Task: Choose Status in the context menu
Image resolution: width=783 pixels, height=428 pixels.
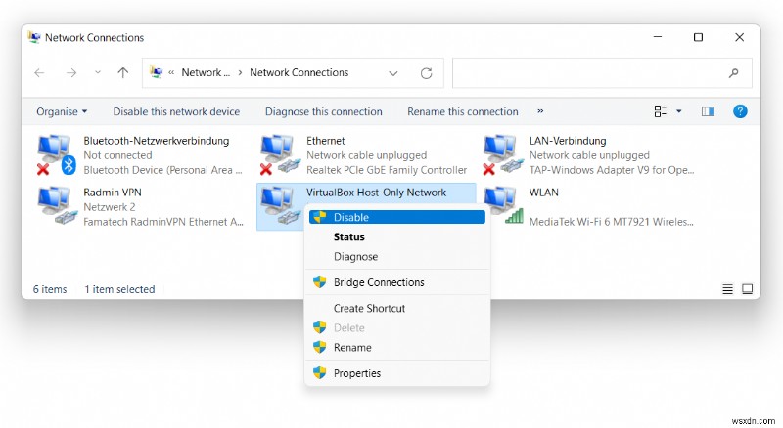Action: (x=397, y=236)
